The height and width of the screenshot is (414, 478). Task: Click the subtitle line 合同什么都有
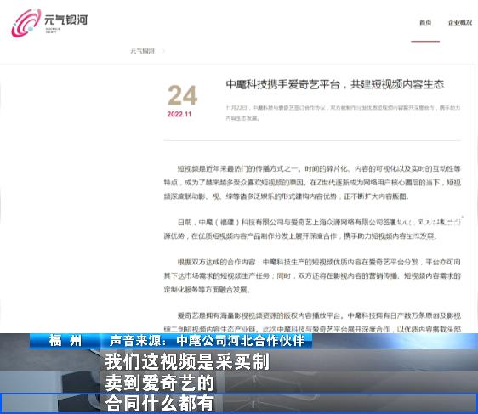tap(159, 403)
